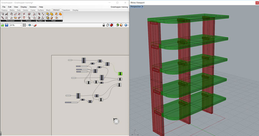Viewport: 259px width, 136px height.
Task: Switch to the Display component tab
Action: 75,10
